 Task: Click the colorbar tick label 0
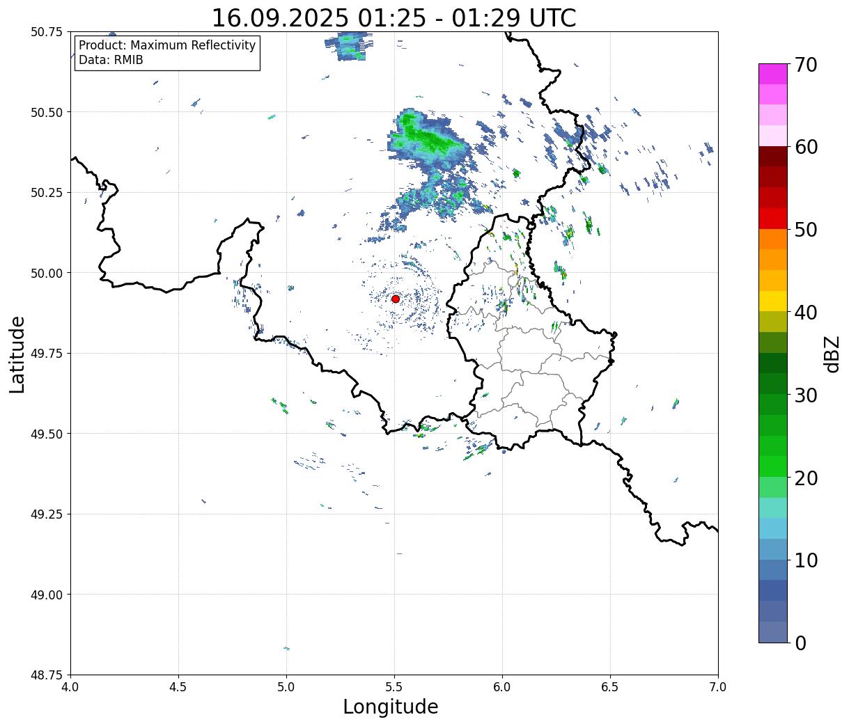point(800,643)
